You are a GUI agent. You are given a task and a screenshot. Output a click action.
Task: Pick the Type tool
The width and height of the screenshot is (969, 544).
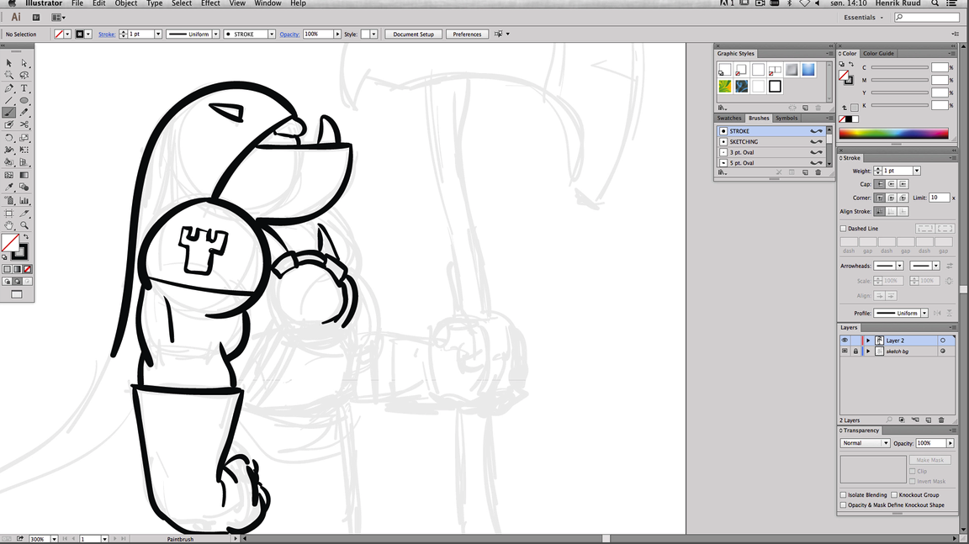click(x=24, y=88)
